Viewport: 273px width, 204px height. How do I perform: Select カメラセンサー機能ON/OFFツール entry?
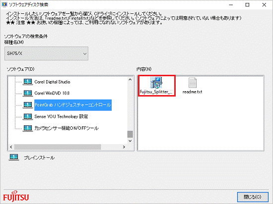pyautogui.click(x=67, y=128)
